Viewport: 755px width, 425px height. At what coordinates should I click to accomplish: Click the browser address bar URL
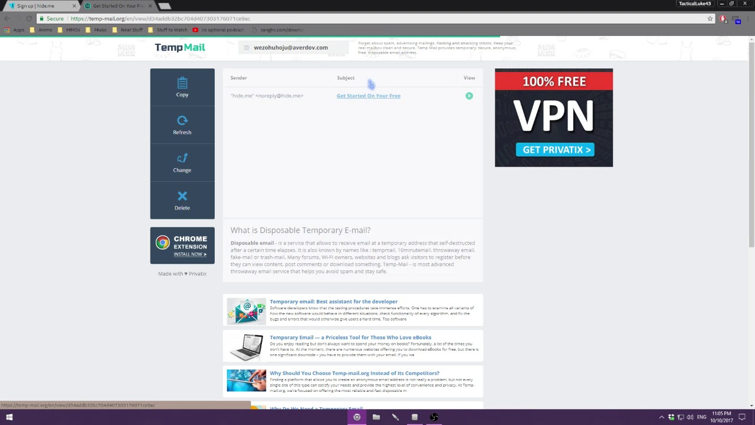coord(160,19)
